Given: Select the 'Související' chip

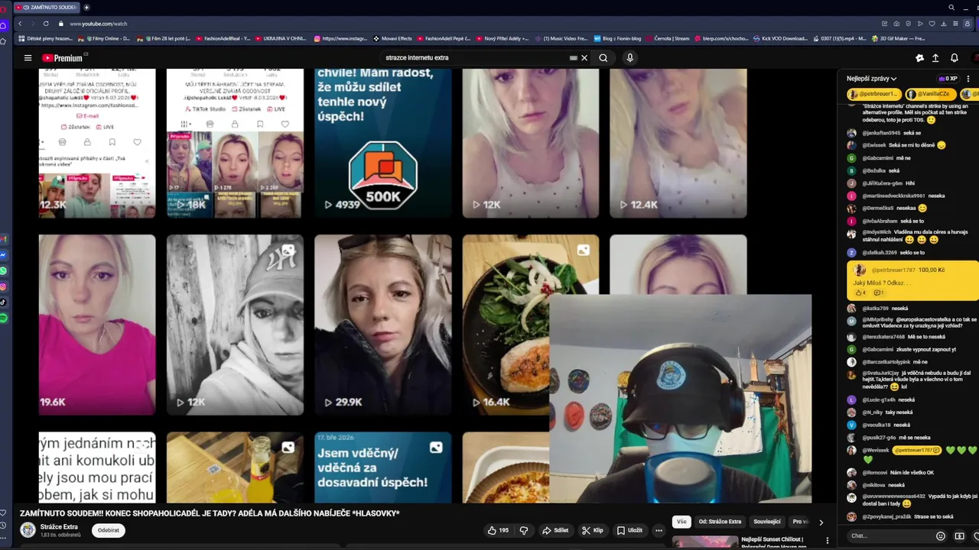Looking at the screenshot, I should [x=767, y=522].
